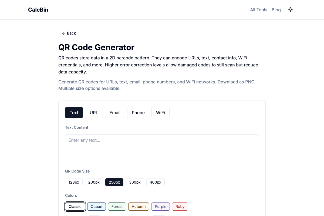Open the WiFi tab

pyautogui.click(x=160, y=113)
